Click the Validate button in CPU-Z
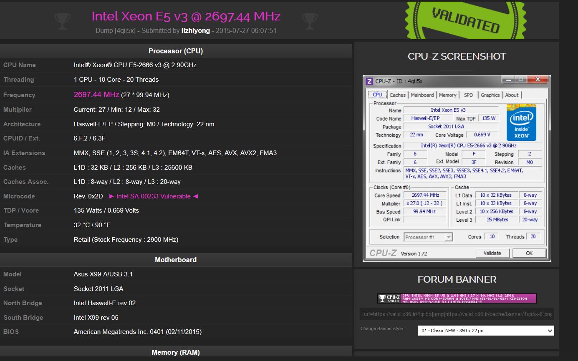The image size is (578, 361). [492, 253]
